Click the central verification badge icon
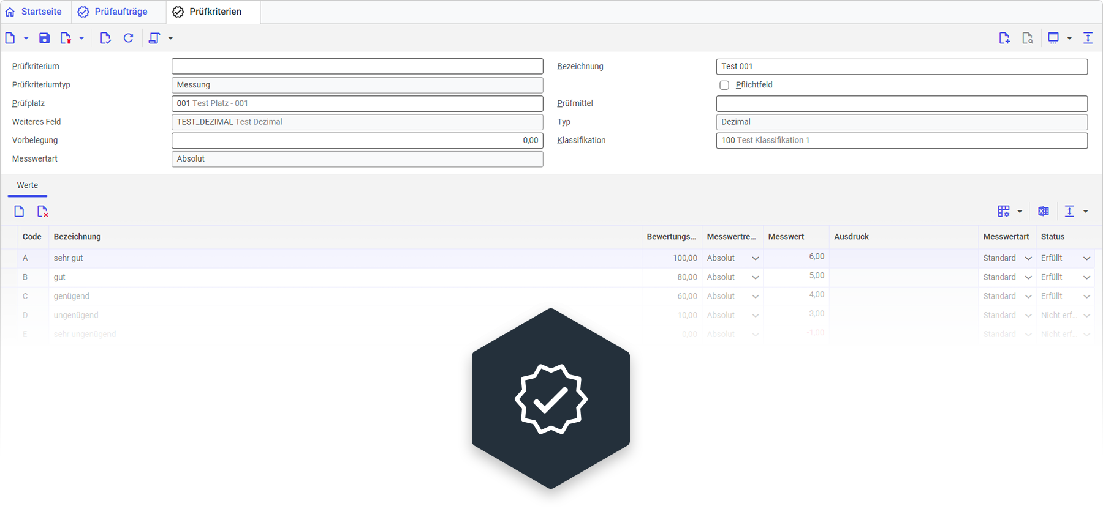Viewport: 1103px width, 520px height. 550,399
